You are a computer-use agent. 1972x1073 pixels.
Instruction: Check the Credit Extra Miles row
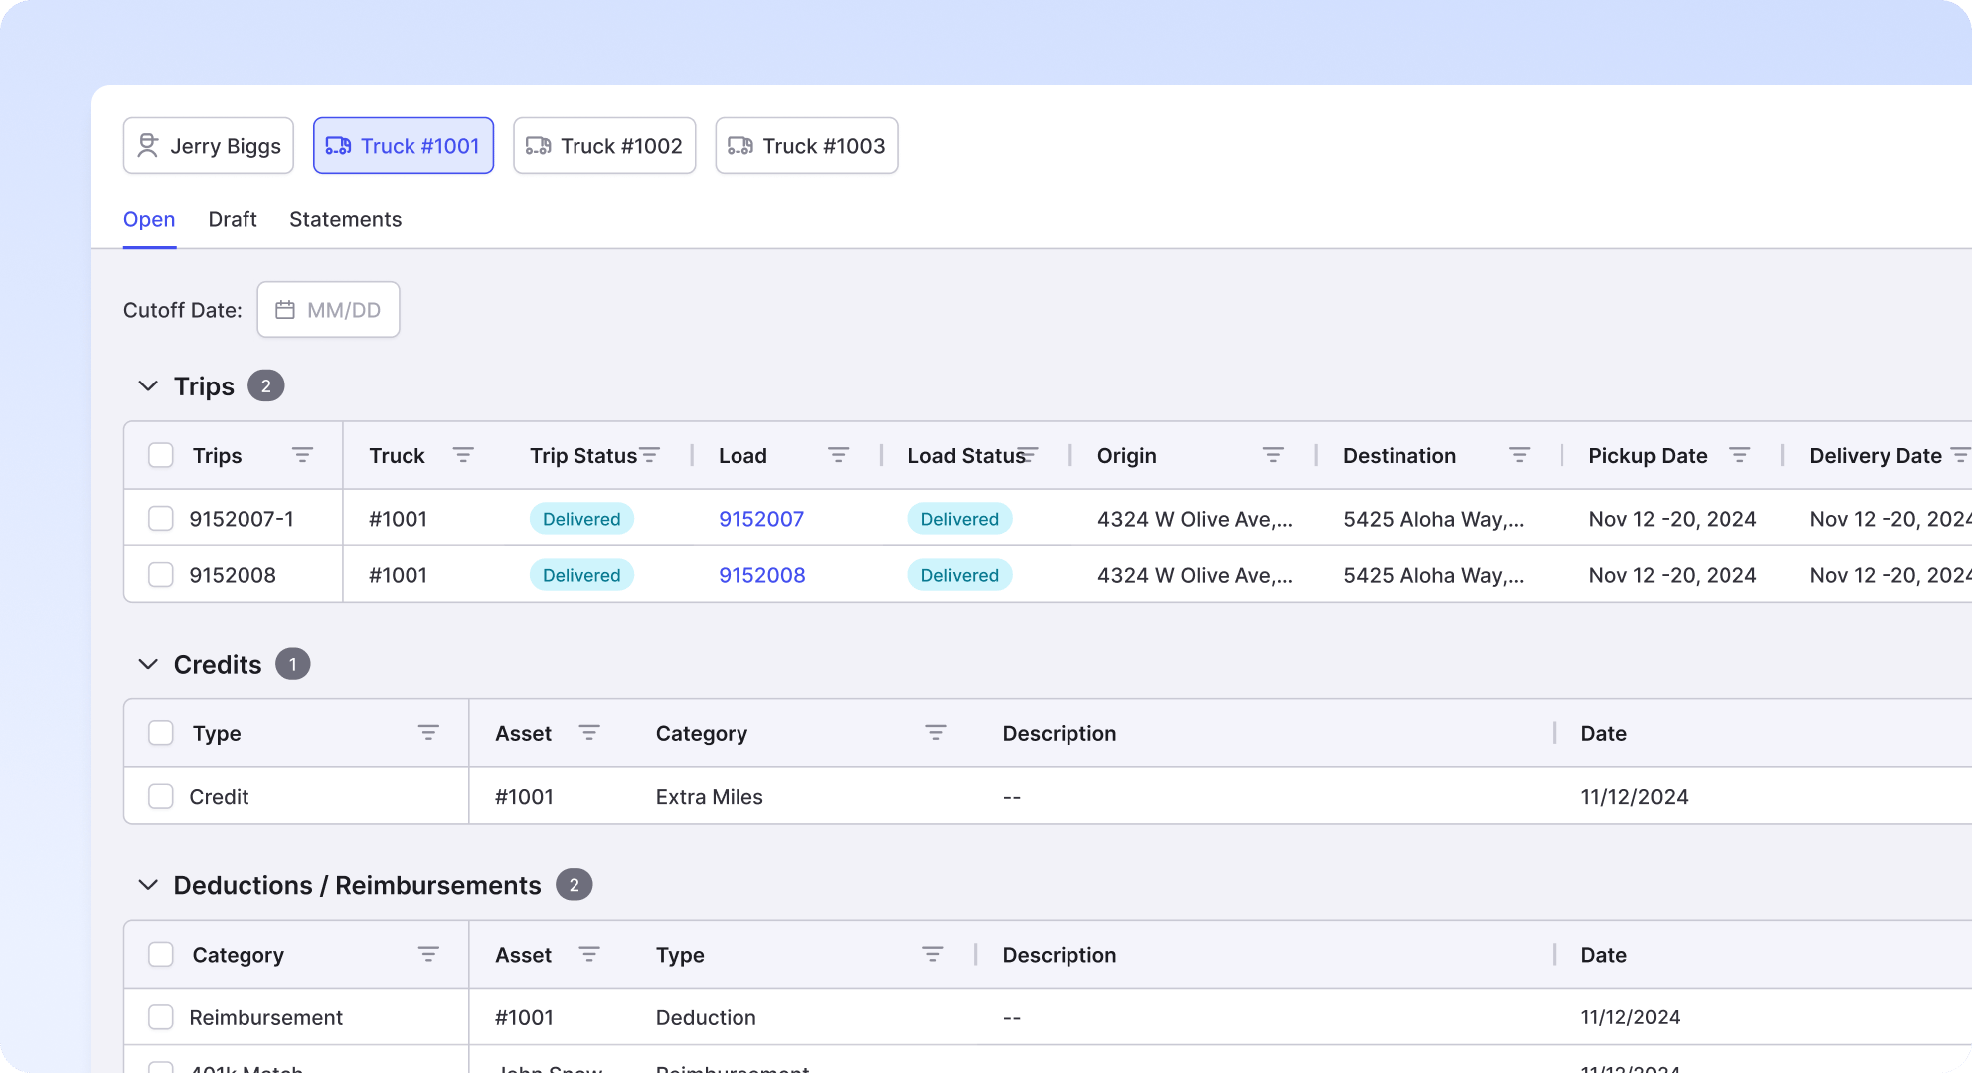(161, 797)
